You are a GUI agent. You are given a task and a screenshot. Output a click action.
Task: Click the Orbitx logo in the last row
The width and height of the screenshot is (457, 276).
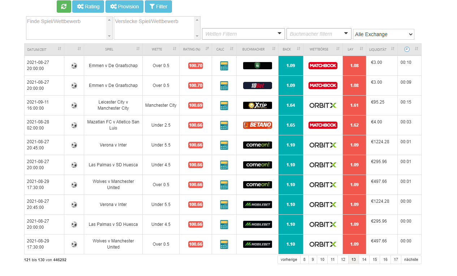pos(323,244)
